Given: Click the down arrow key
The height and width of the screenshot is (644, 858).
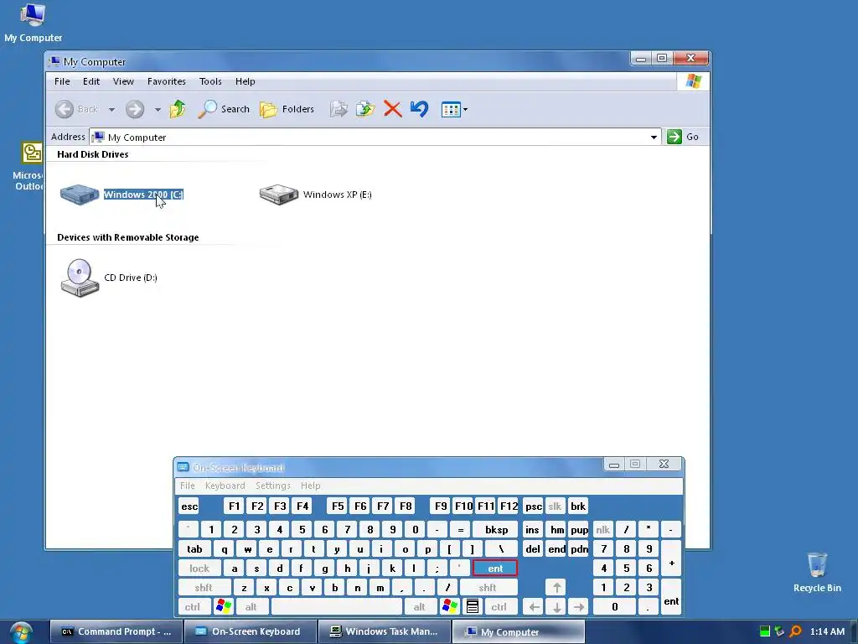Looking at the screenshot, I should point(556,607).
